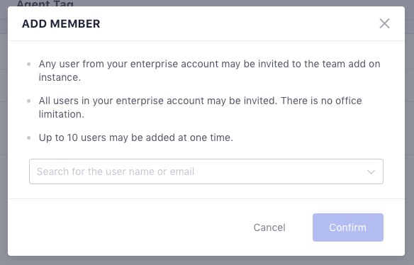414x265 pixels.
Task: Click the Agent Tag heading behind the dialog
Action: tap(45, 3)
